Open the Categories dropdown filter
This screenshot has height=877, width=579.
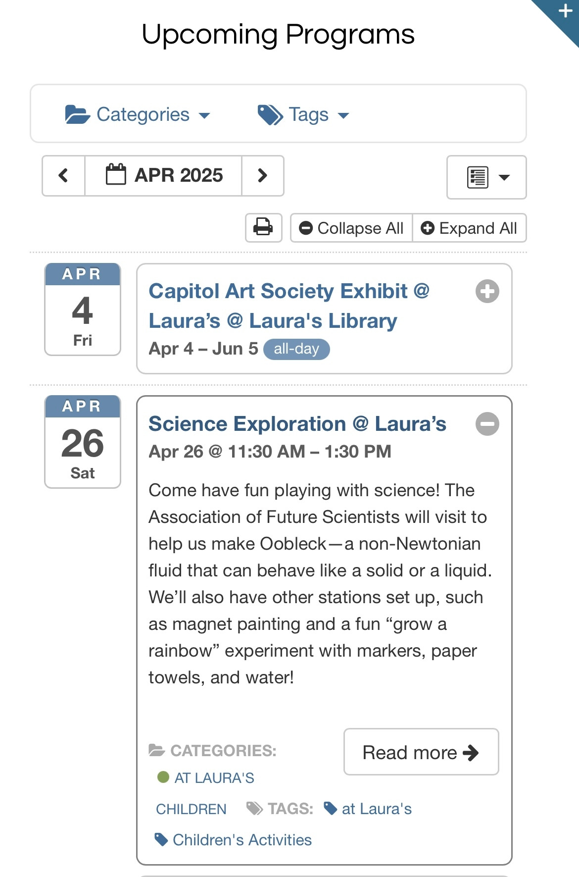138,114
